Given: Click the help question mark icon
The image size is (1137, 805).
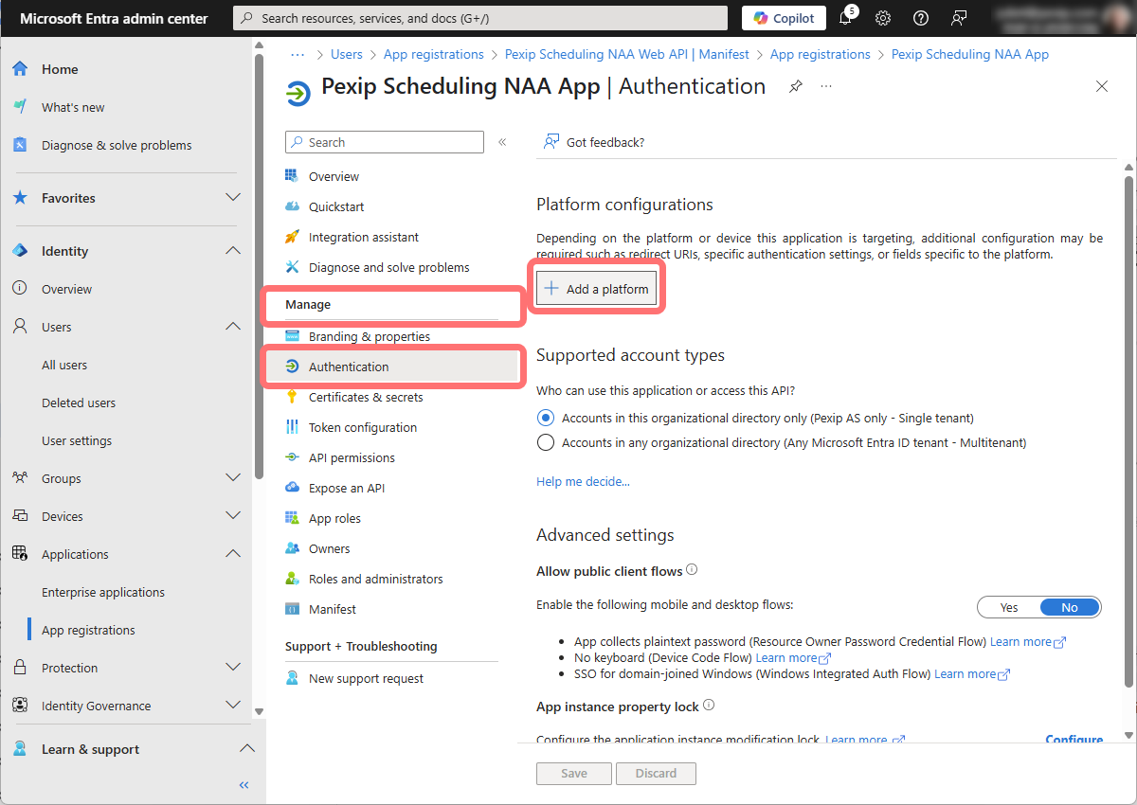Looking at the screenshot, I should (920, 18).
